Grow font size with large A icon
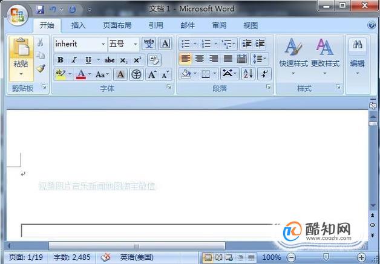The width and height of the screenshot is (380, 264). (152, 74)
